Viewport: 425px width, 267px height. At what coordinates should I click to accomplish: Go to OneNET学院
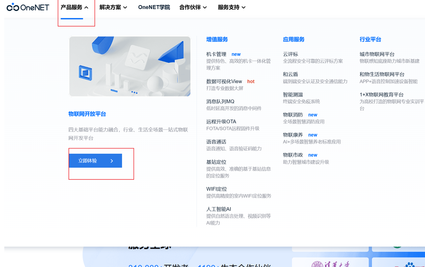(x=154, y=7)
